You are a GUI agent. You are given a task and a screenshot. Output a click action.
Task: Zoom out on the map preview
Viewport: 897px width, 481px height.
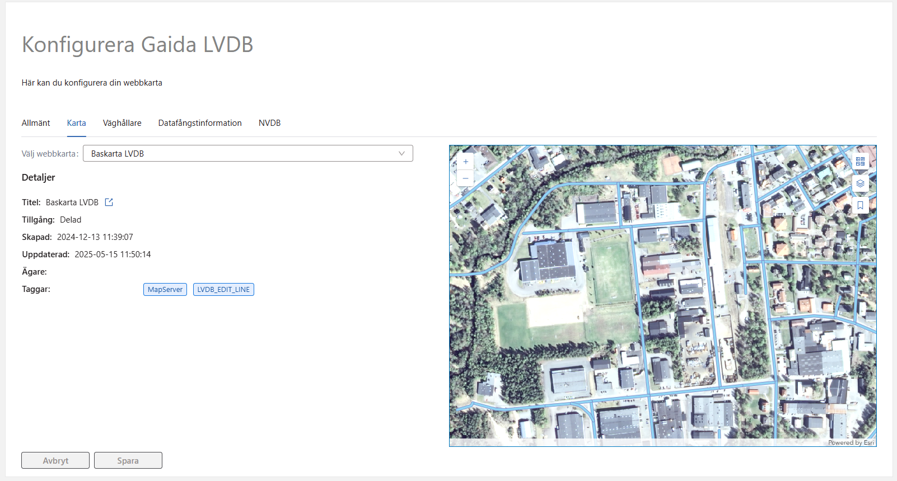tap(465, 178)
